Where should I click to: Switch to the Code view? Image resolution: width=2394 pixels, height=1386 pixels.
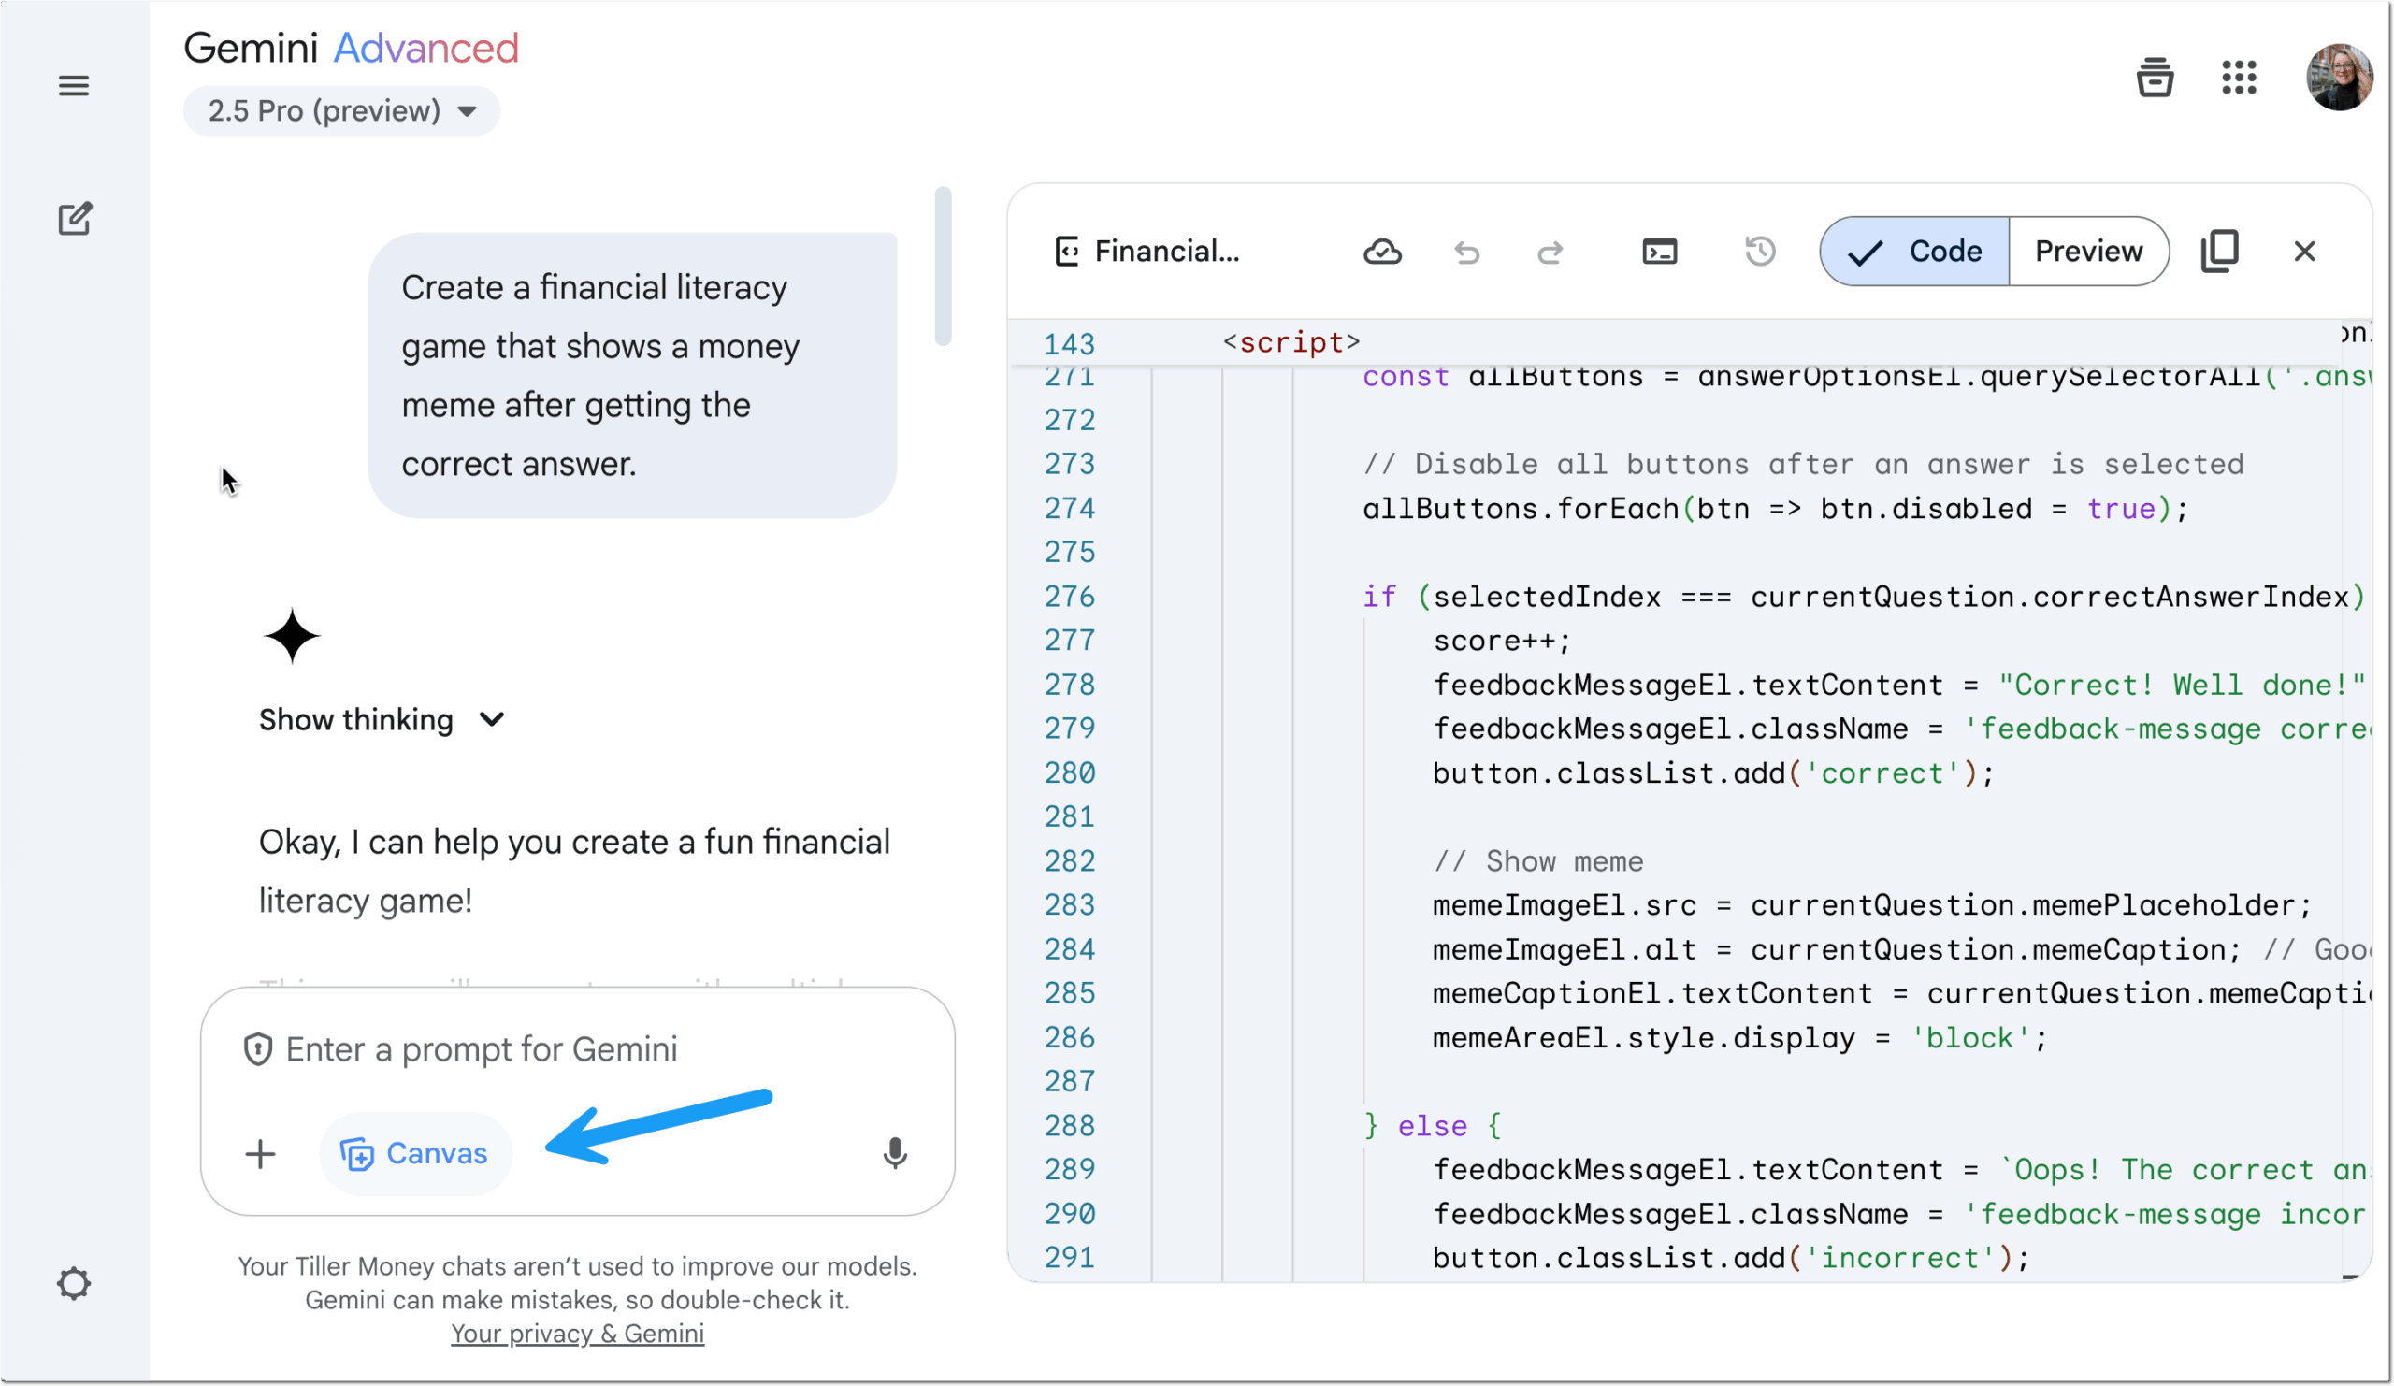tap(1913, 251)
